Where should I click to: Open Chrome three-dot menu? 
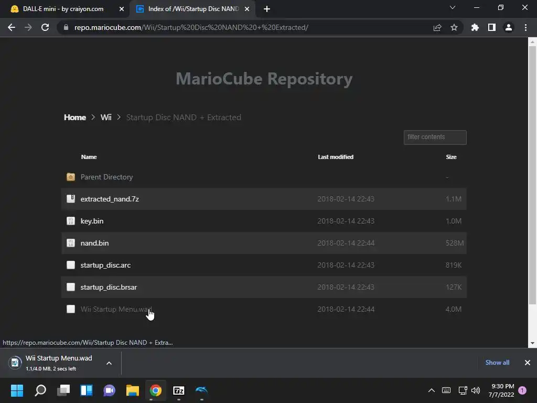point(525,27)
